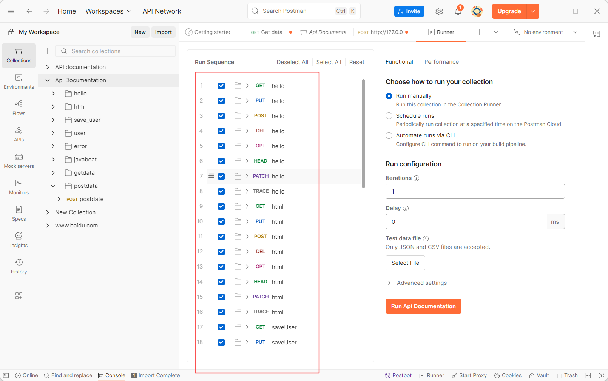This screenshot has height=381, width=608.
Task: Expand the javabeat folder
Action: pyautogui.click(x=53, y=160)
